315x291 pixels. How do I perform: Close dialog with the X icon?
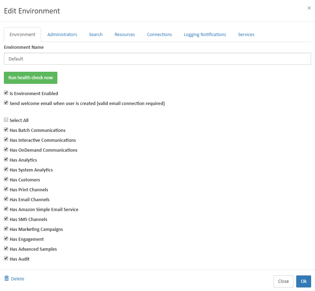coord(309,8)
